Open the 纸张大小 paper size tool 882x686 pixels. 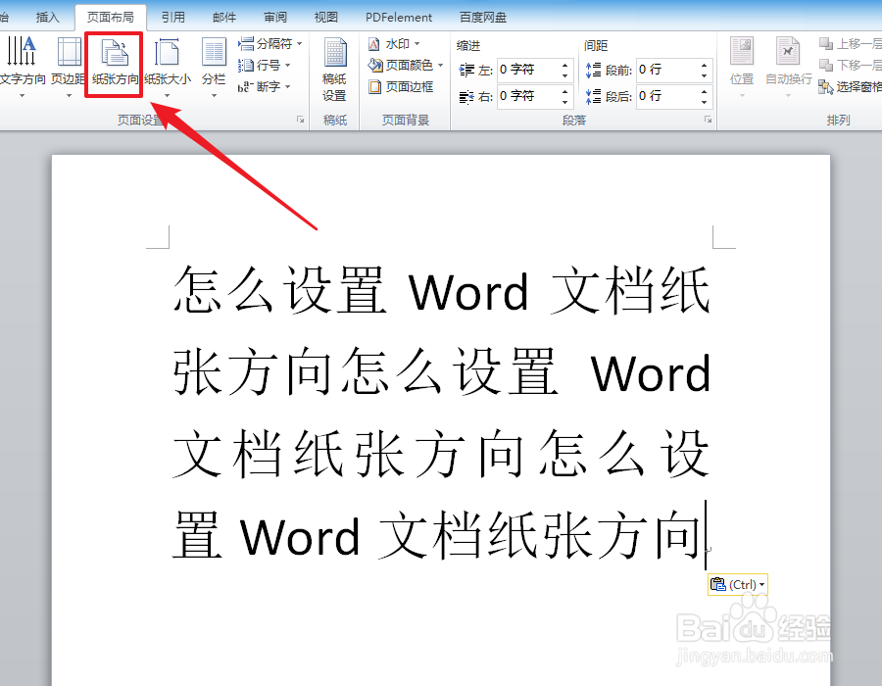[x=167, y=67]
